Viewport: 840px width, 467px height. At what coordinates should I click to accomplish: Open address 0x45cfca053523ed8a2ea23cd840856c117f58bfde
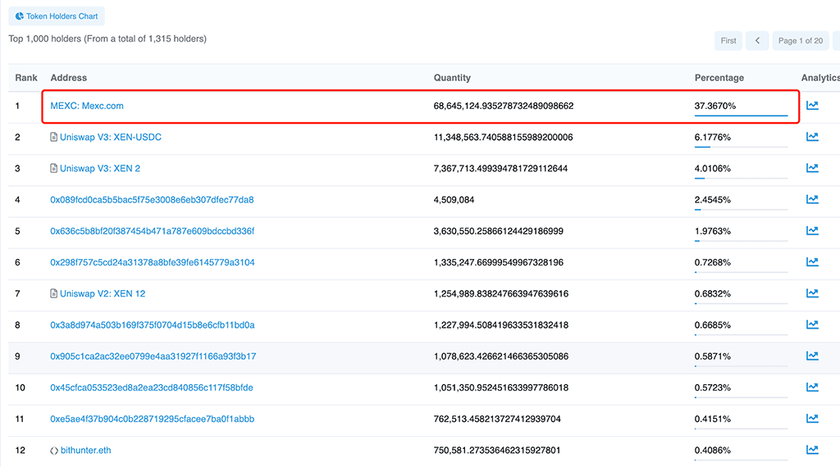[x=152, y=388]
